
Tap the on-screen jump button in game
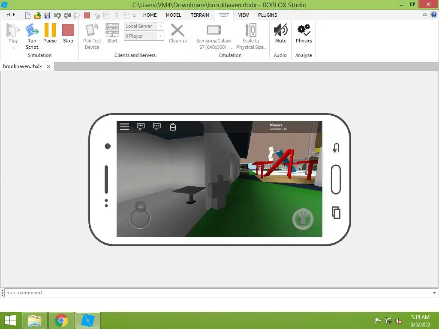303,219
